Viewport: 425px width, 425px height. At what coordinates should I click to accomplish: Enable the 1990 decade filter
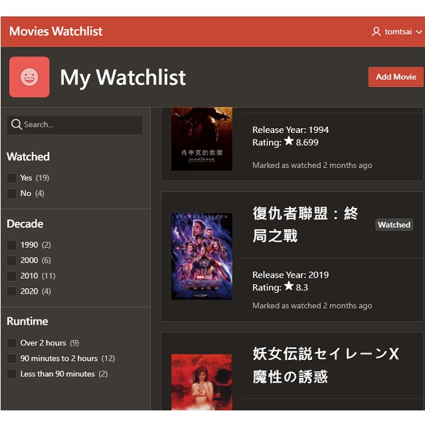[12, 245]
